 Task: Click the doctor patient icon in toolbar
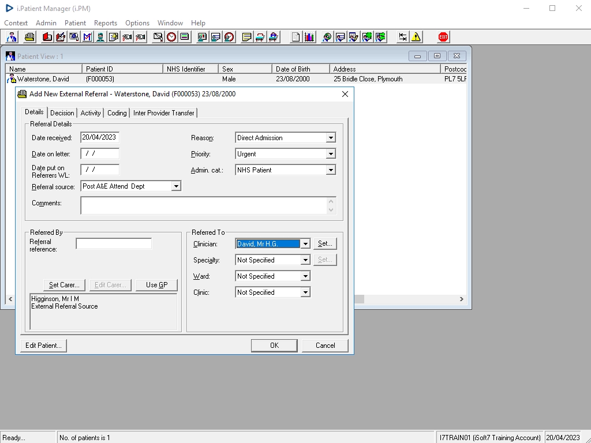coord(12,37)
